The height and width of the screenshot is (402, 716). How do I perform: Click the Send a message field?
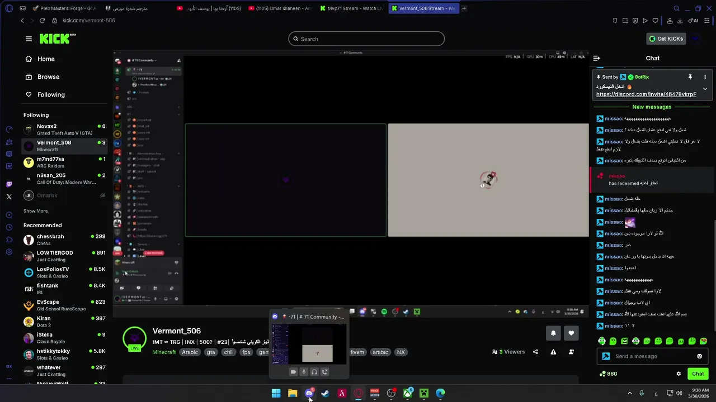[652, 356]
